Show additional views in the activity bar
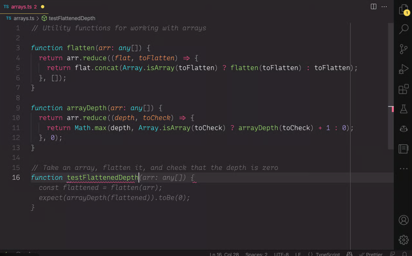The image size is (412, 256). [404, 169]
